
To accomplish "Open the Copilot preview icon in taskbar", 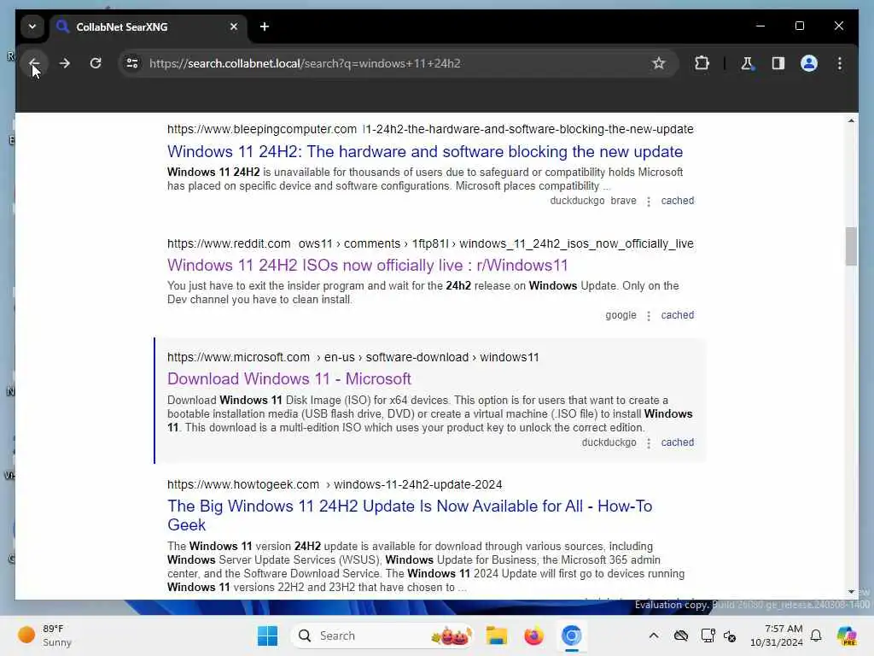I will point(847,635).
